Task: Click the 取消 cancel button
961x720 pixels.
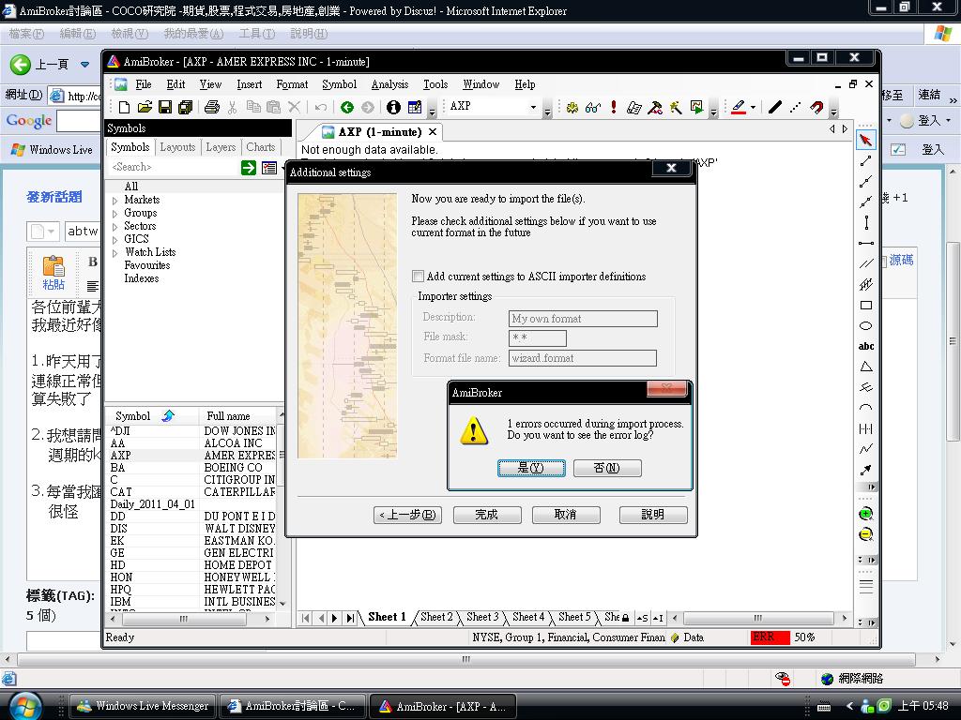Action: (x=566, y=515)
